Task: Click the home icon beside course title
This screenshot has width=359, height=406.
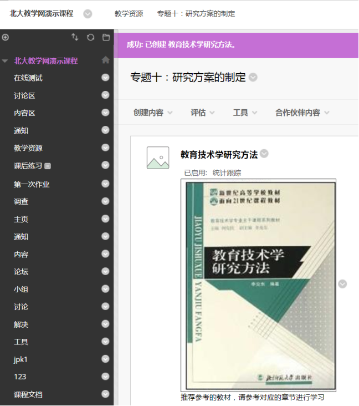Action: tap(105, 60)
